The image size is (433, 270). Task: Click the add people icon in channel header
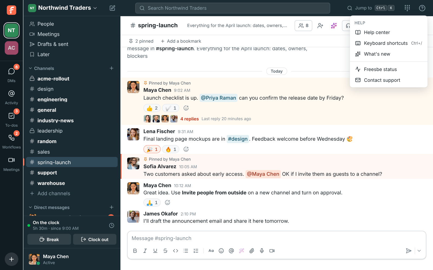320,26
